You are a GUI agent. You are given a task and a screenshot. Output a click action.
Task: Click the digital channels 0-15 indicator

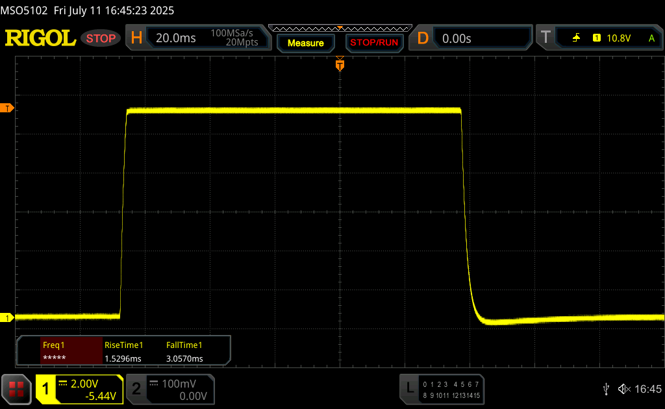tap(451, 390)
